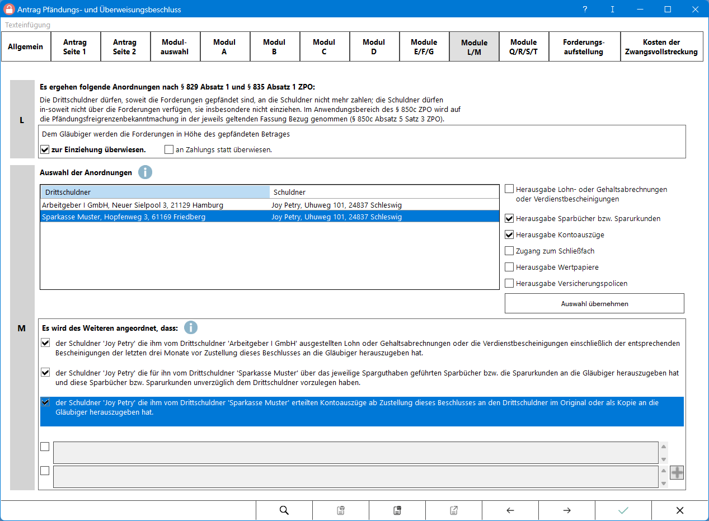The height and width of the screenshot is (521, 709).
Task: Open info icon next to 'Es wird des Weiteren angeordnet'
Action: pos(191,328)
